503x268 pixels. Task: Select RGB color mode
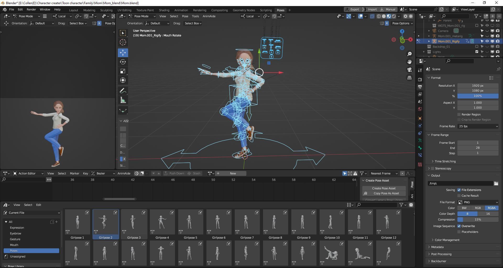click(478, 208)
